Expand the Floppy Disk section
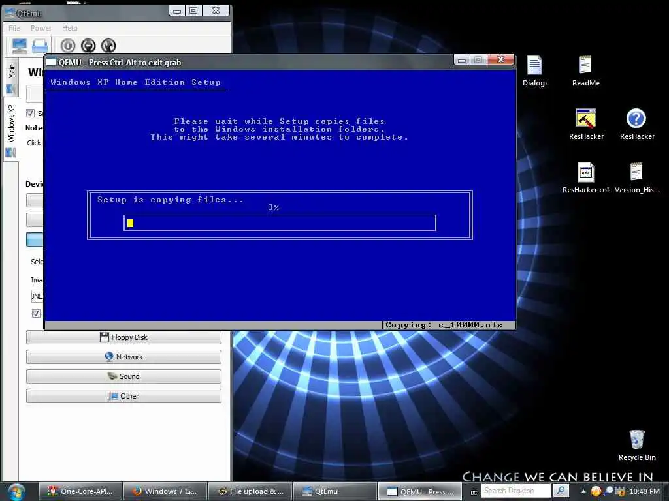669x501 pixels. [123, 337]
